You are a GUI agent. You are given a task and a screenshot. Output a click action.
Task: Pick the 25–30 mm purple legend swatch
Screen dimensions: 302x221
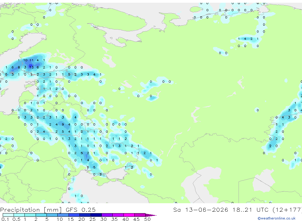pos(96,215)
